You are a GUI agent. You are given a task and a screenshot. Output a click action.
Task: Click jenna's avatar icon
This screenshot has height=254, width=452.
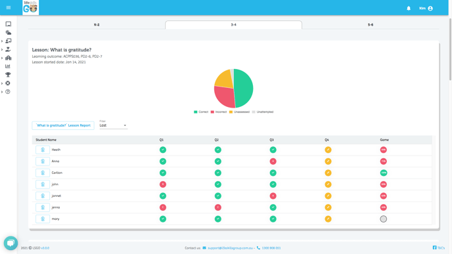coord(43,207)
